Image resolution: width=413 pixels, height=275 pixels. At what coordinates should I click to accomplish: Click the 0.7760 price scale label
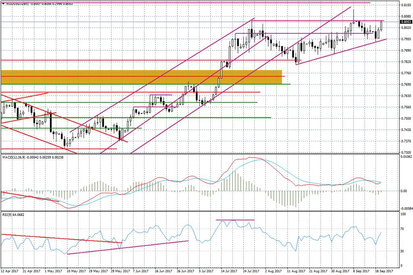tap(407, 73)
